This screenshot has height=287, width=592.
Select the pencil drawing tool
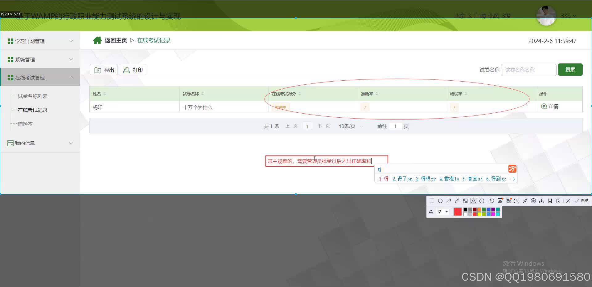457,201
